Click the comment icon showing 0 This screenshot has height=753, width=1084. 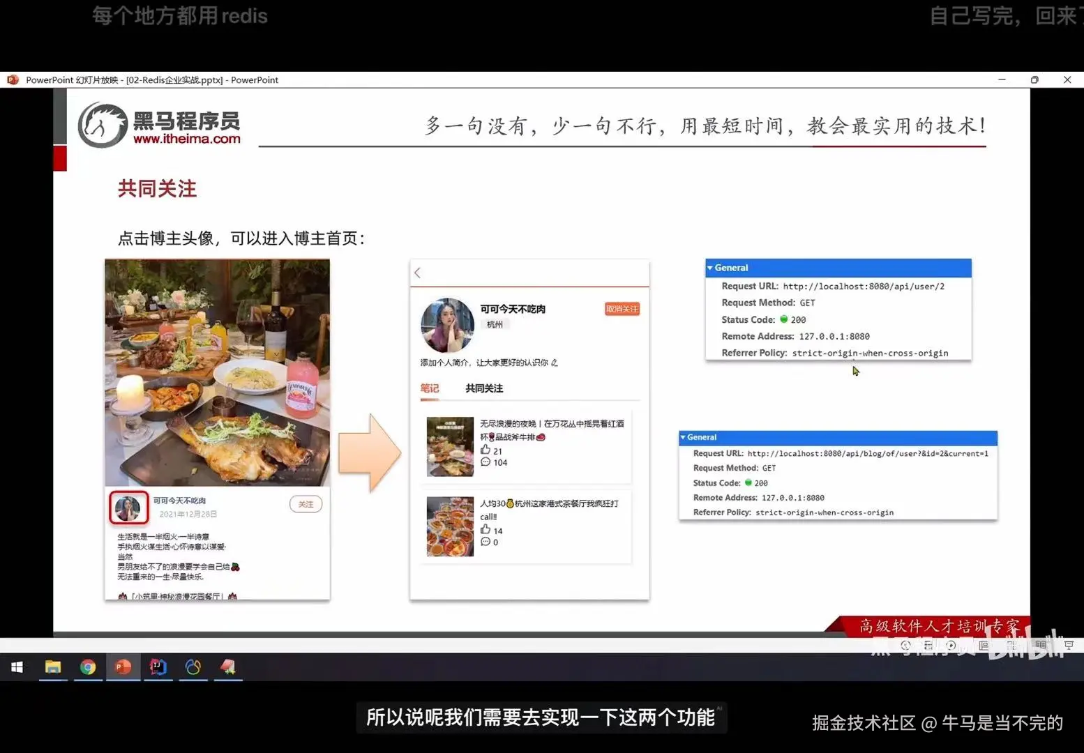(x=485, y=542)
